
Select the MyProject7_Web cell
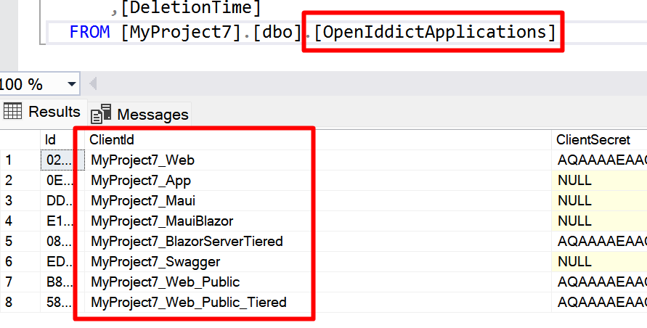point(141,160)
